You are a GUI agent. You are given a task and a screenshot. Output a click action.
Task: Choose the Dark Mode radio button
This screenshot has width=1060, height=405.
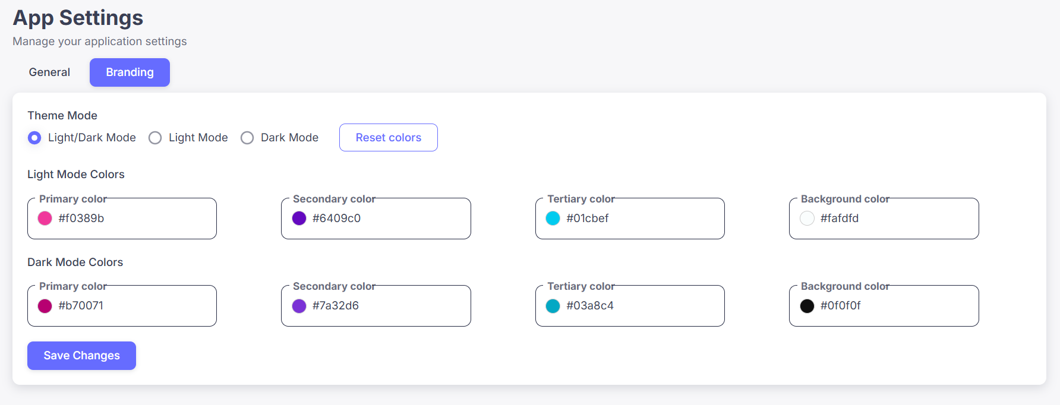pos(247,138)
